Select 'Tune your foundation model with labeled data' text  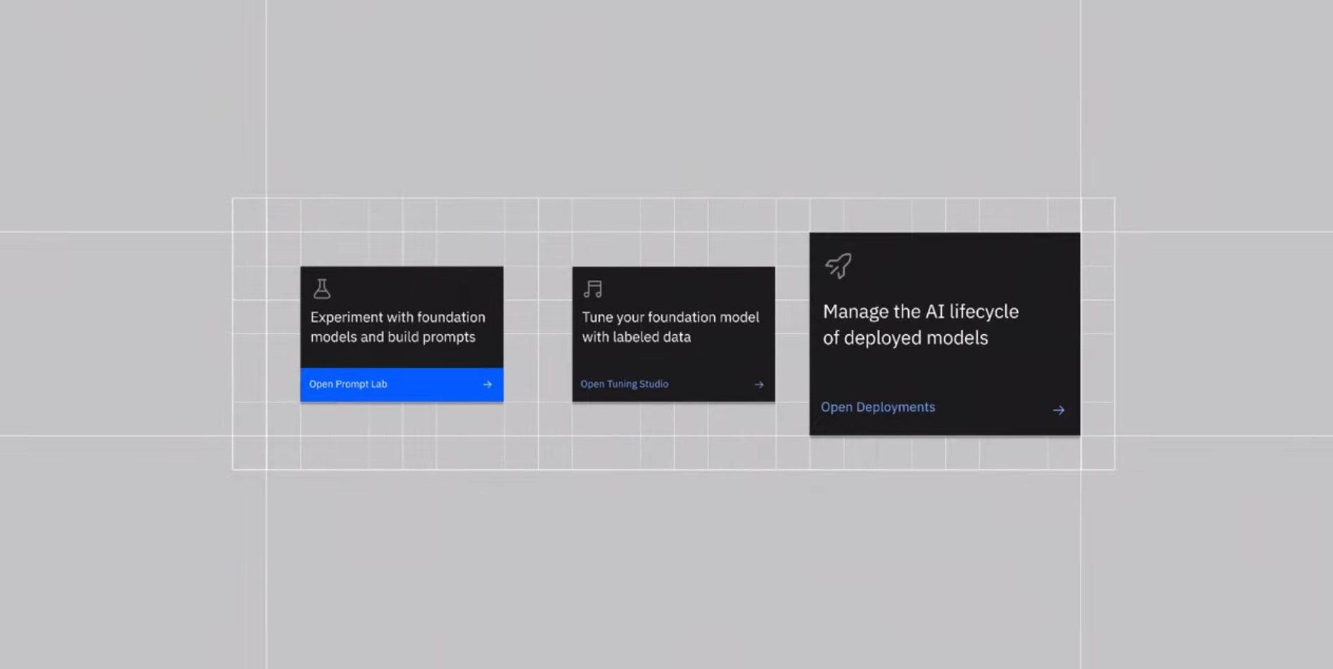(x=670, y=327)
